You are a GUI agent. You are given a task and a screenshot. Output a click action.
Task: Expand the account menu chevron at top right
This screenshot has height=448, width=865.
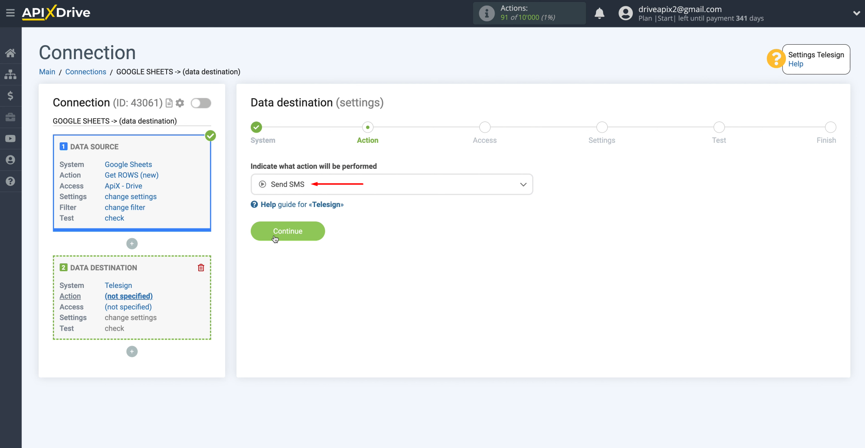point(857,13)
